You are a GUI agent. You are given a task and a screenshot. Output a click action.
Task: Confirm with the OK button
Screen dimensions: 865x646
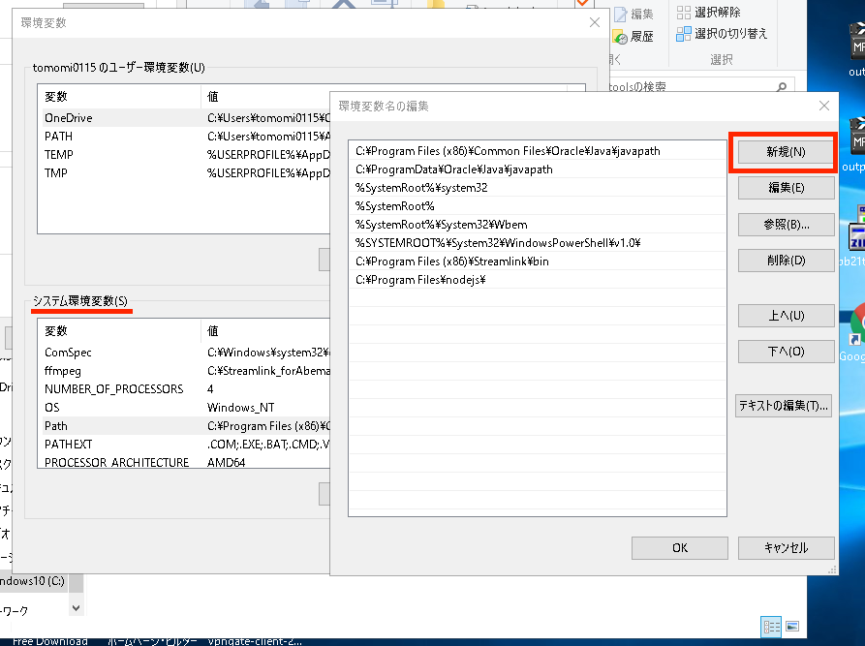coord(680,548)
